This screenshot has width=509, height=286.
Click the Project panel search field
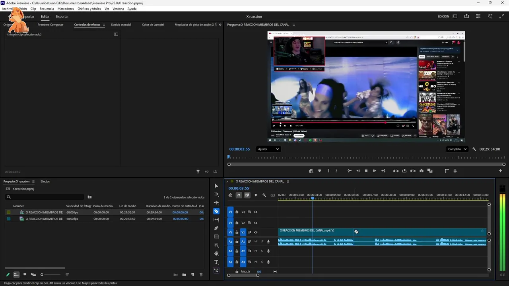click(x=45, y=197)
